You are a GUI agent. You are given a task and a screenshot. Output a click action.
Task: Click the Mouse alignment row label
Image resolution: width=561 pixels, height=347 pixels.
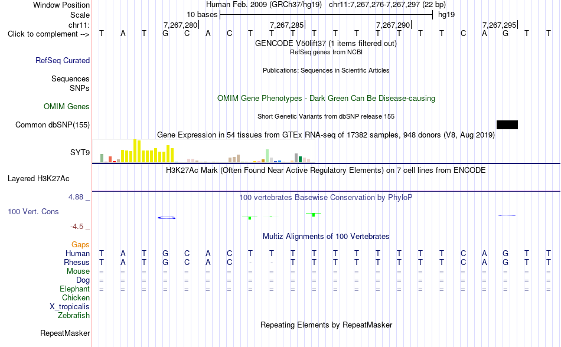tap(79, 271)
